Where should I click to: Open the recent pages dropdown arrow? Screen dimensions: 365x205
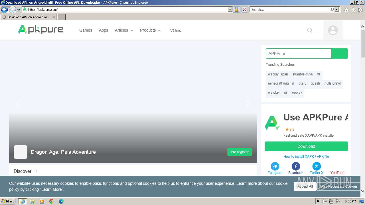(x=19, y=9)
